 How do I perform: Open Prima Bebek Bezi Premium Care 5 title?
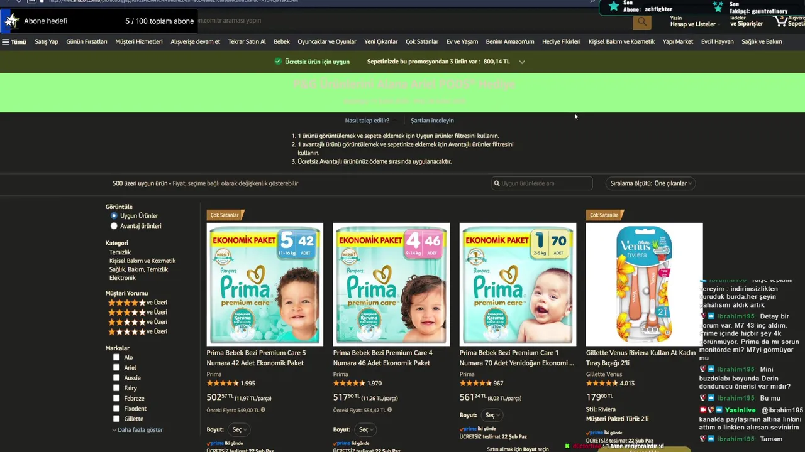point(256,358)
